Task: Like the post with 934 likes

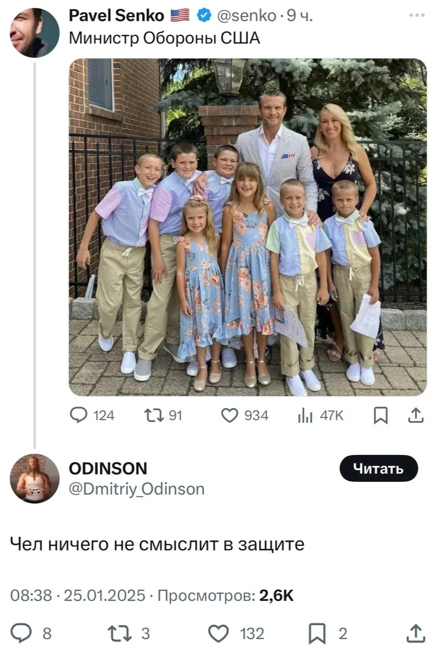Action: (230, 416)
